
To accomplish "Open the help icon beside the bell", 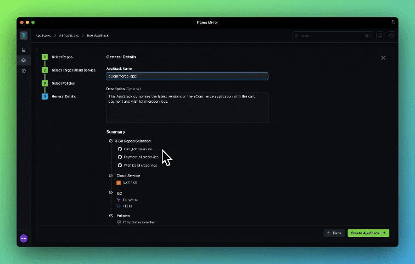I will [x=391, y=36].
